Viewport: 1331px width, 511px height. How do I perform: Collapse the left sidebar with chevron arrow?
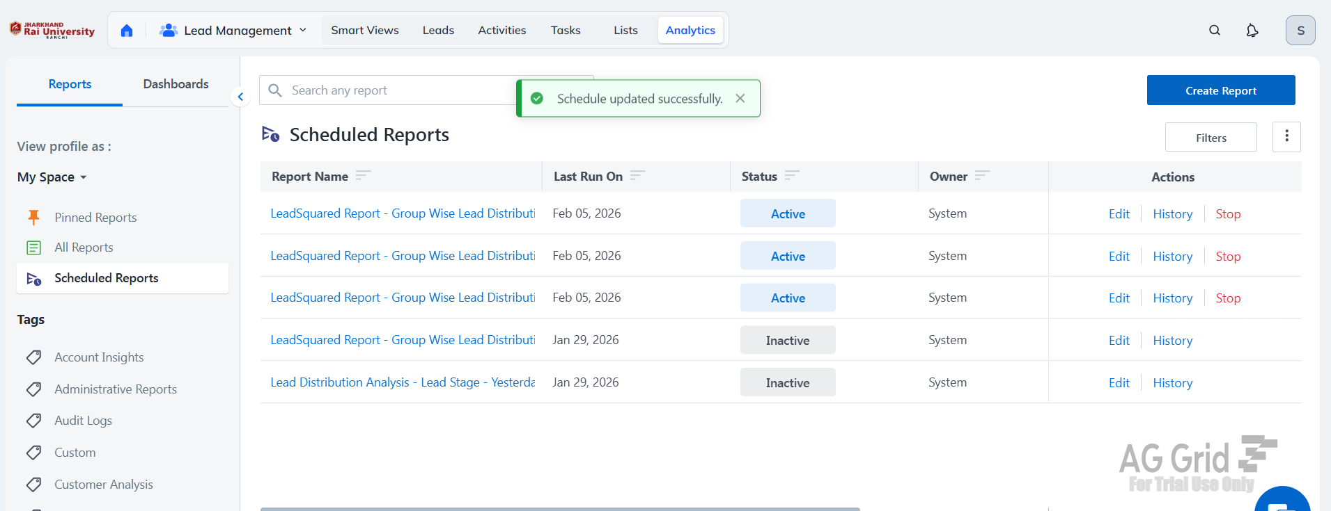coord(240,97)
